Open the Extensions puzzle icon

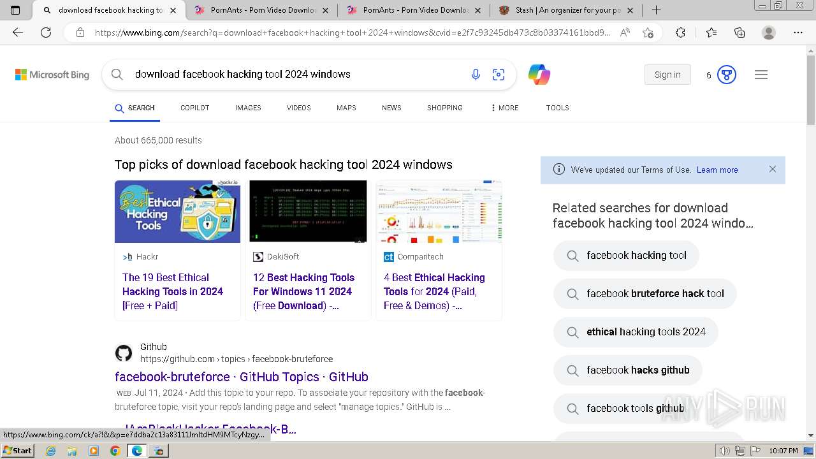[680, 33]
